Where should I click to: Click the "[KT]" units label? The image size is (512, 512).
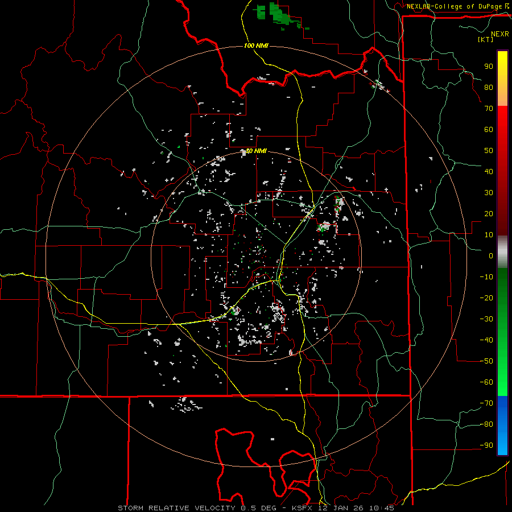[485, 39]
